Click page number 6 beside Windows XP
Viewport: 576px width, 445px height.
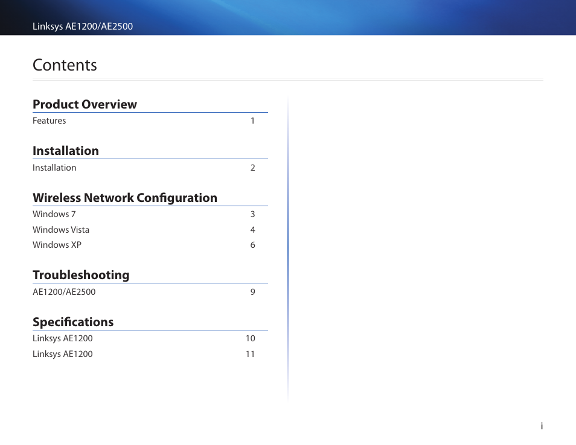pyautogui.click(x=253, y=245)
